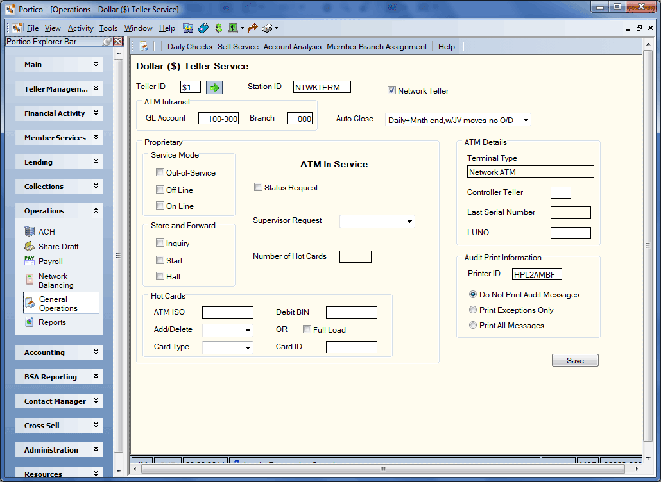The image size is (661, 482).
Task: Select the Share Draft icon
Action: coord(30,246)
